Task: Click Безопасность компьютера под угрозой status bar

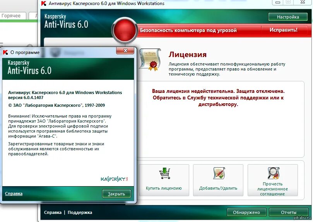Action: coord(188,30)
